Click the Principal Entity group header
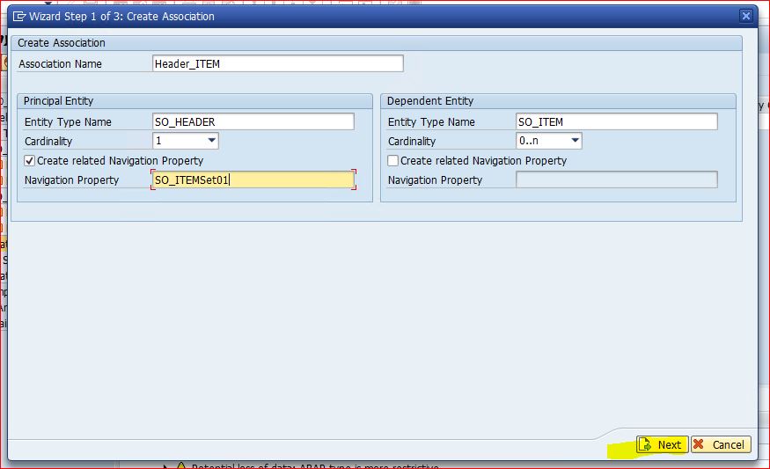Screen dimensions: 770x469 pyautogui.click(x=58, y=101)
